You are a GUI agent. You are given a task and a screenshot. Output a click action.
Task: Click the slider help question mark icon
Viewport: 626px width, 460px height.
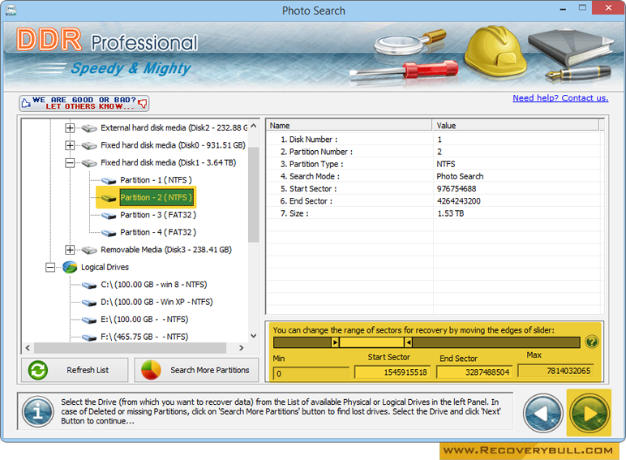click(x=592, y=342)
